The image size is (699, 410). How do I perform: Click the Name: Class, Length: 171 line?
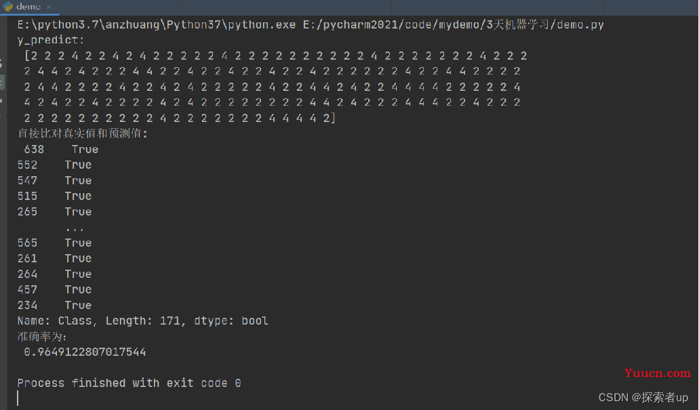(142, 321)
